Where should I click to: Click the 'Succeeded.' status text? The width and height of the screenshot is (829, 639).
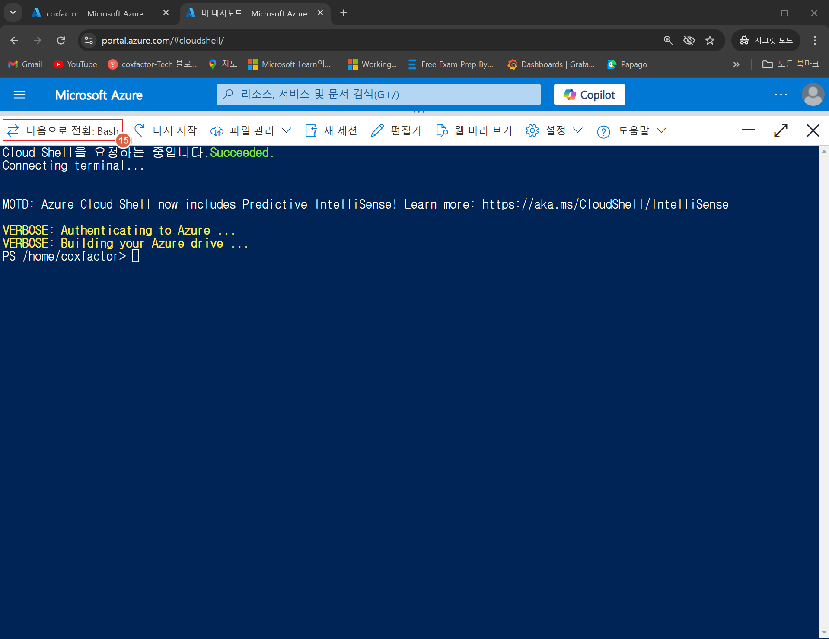[242, 153]
